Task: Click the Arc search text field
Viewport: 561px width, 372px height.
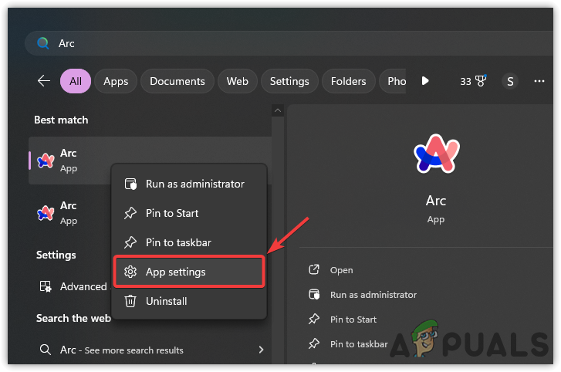Action: (x=290, y=43)
